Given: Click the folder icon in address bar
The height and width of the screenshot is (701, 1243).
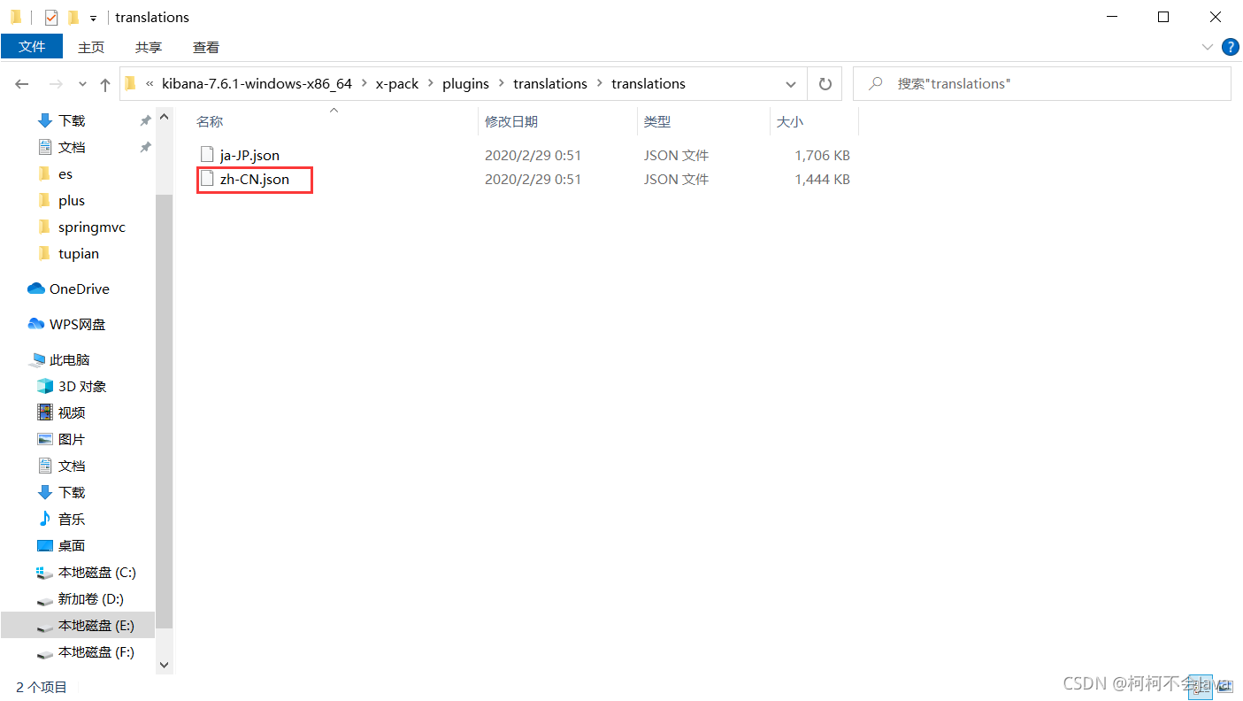Looking at the screenshot, I should coord(130,84).
